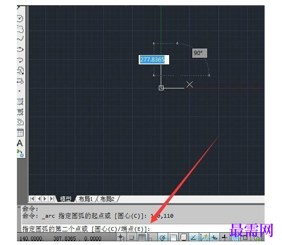Toggle Dynamic UCS in status bar
282x245 pixels.
coord(204,237)
